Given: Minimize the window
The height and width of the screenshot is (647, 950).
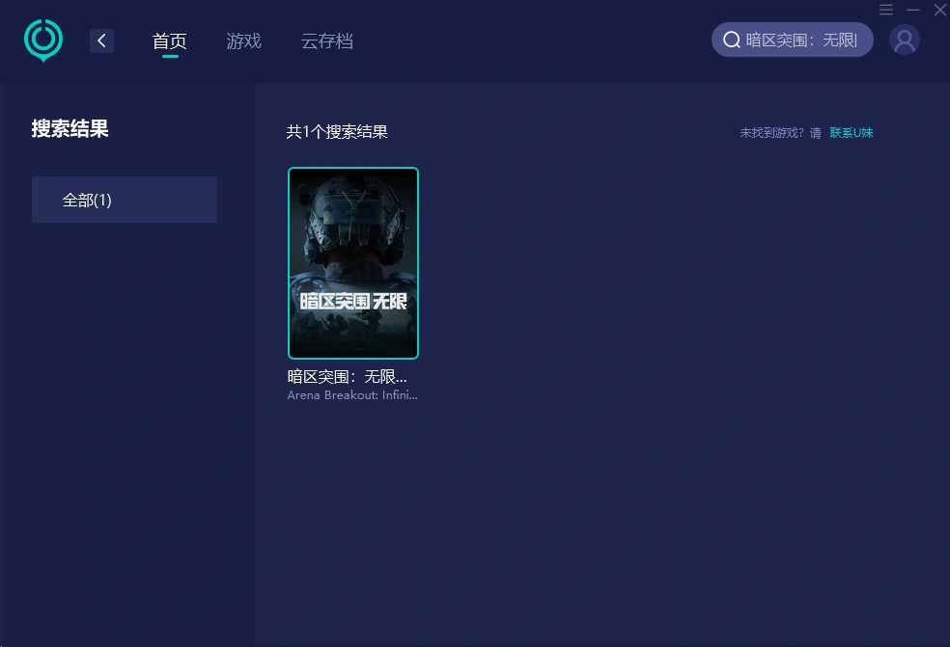Looking at the screenshot, I should click(x=913, y=9).
